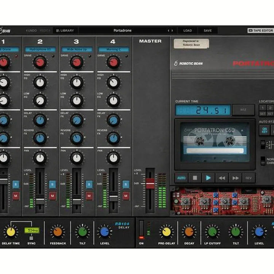
Task: Rewind the tape
Action: coord(222,178)
